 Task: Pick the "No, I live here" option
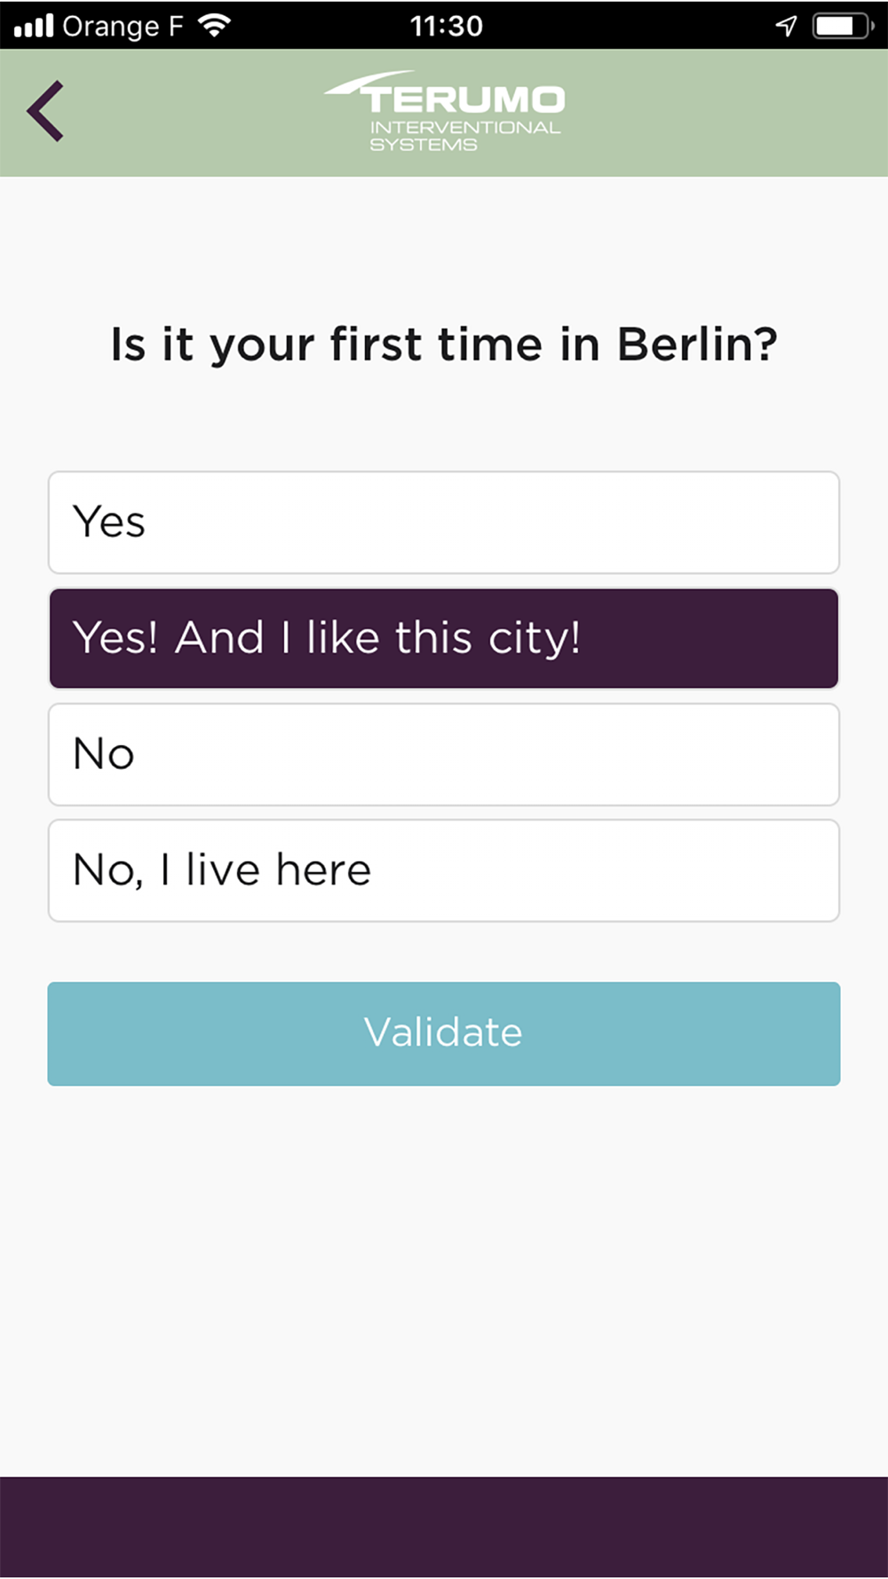point(444,870)
